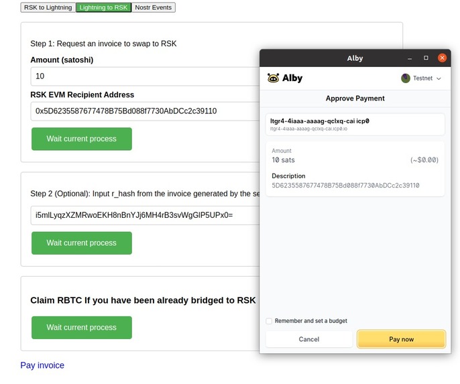The height and width of the screenshot is (384, 460).
Task: Cancel the Alby payment approval
Action: click(x=308, y=339)
